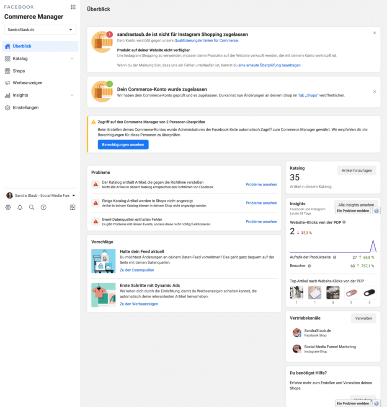Click info icon beside Aufrufe der Produktseite
Viewport: 387px width, 407px height.
click(335, 258)
